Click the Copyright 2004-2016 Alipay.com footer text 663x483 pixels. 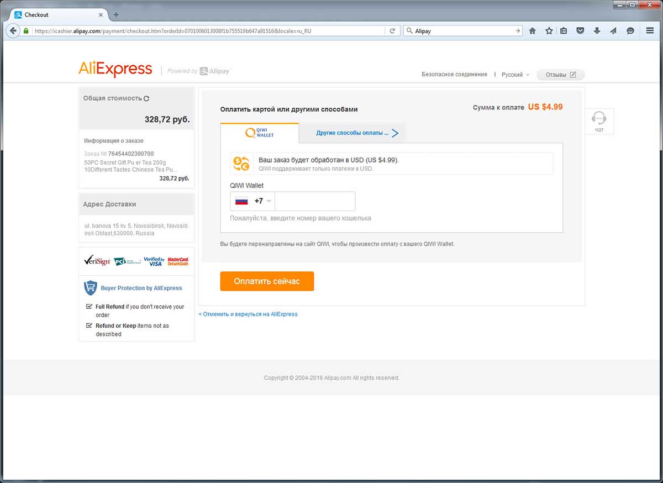(331, 378)
